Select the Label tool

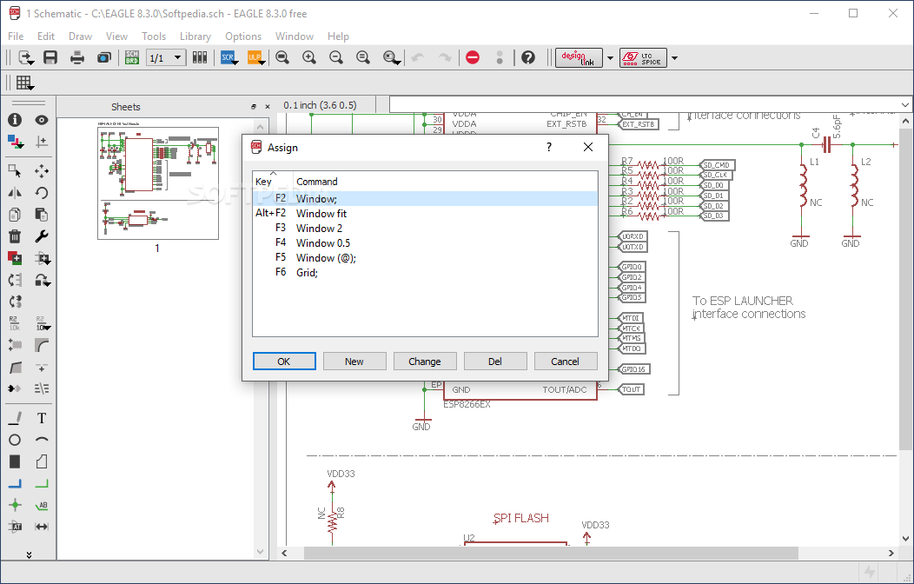click(42, 505)
